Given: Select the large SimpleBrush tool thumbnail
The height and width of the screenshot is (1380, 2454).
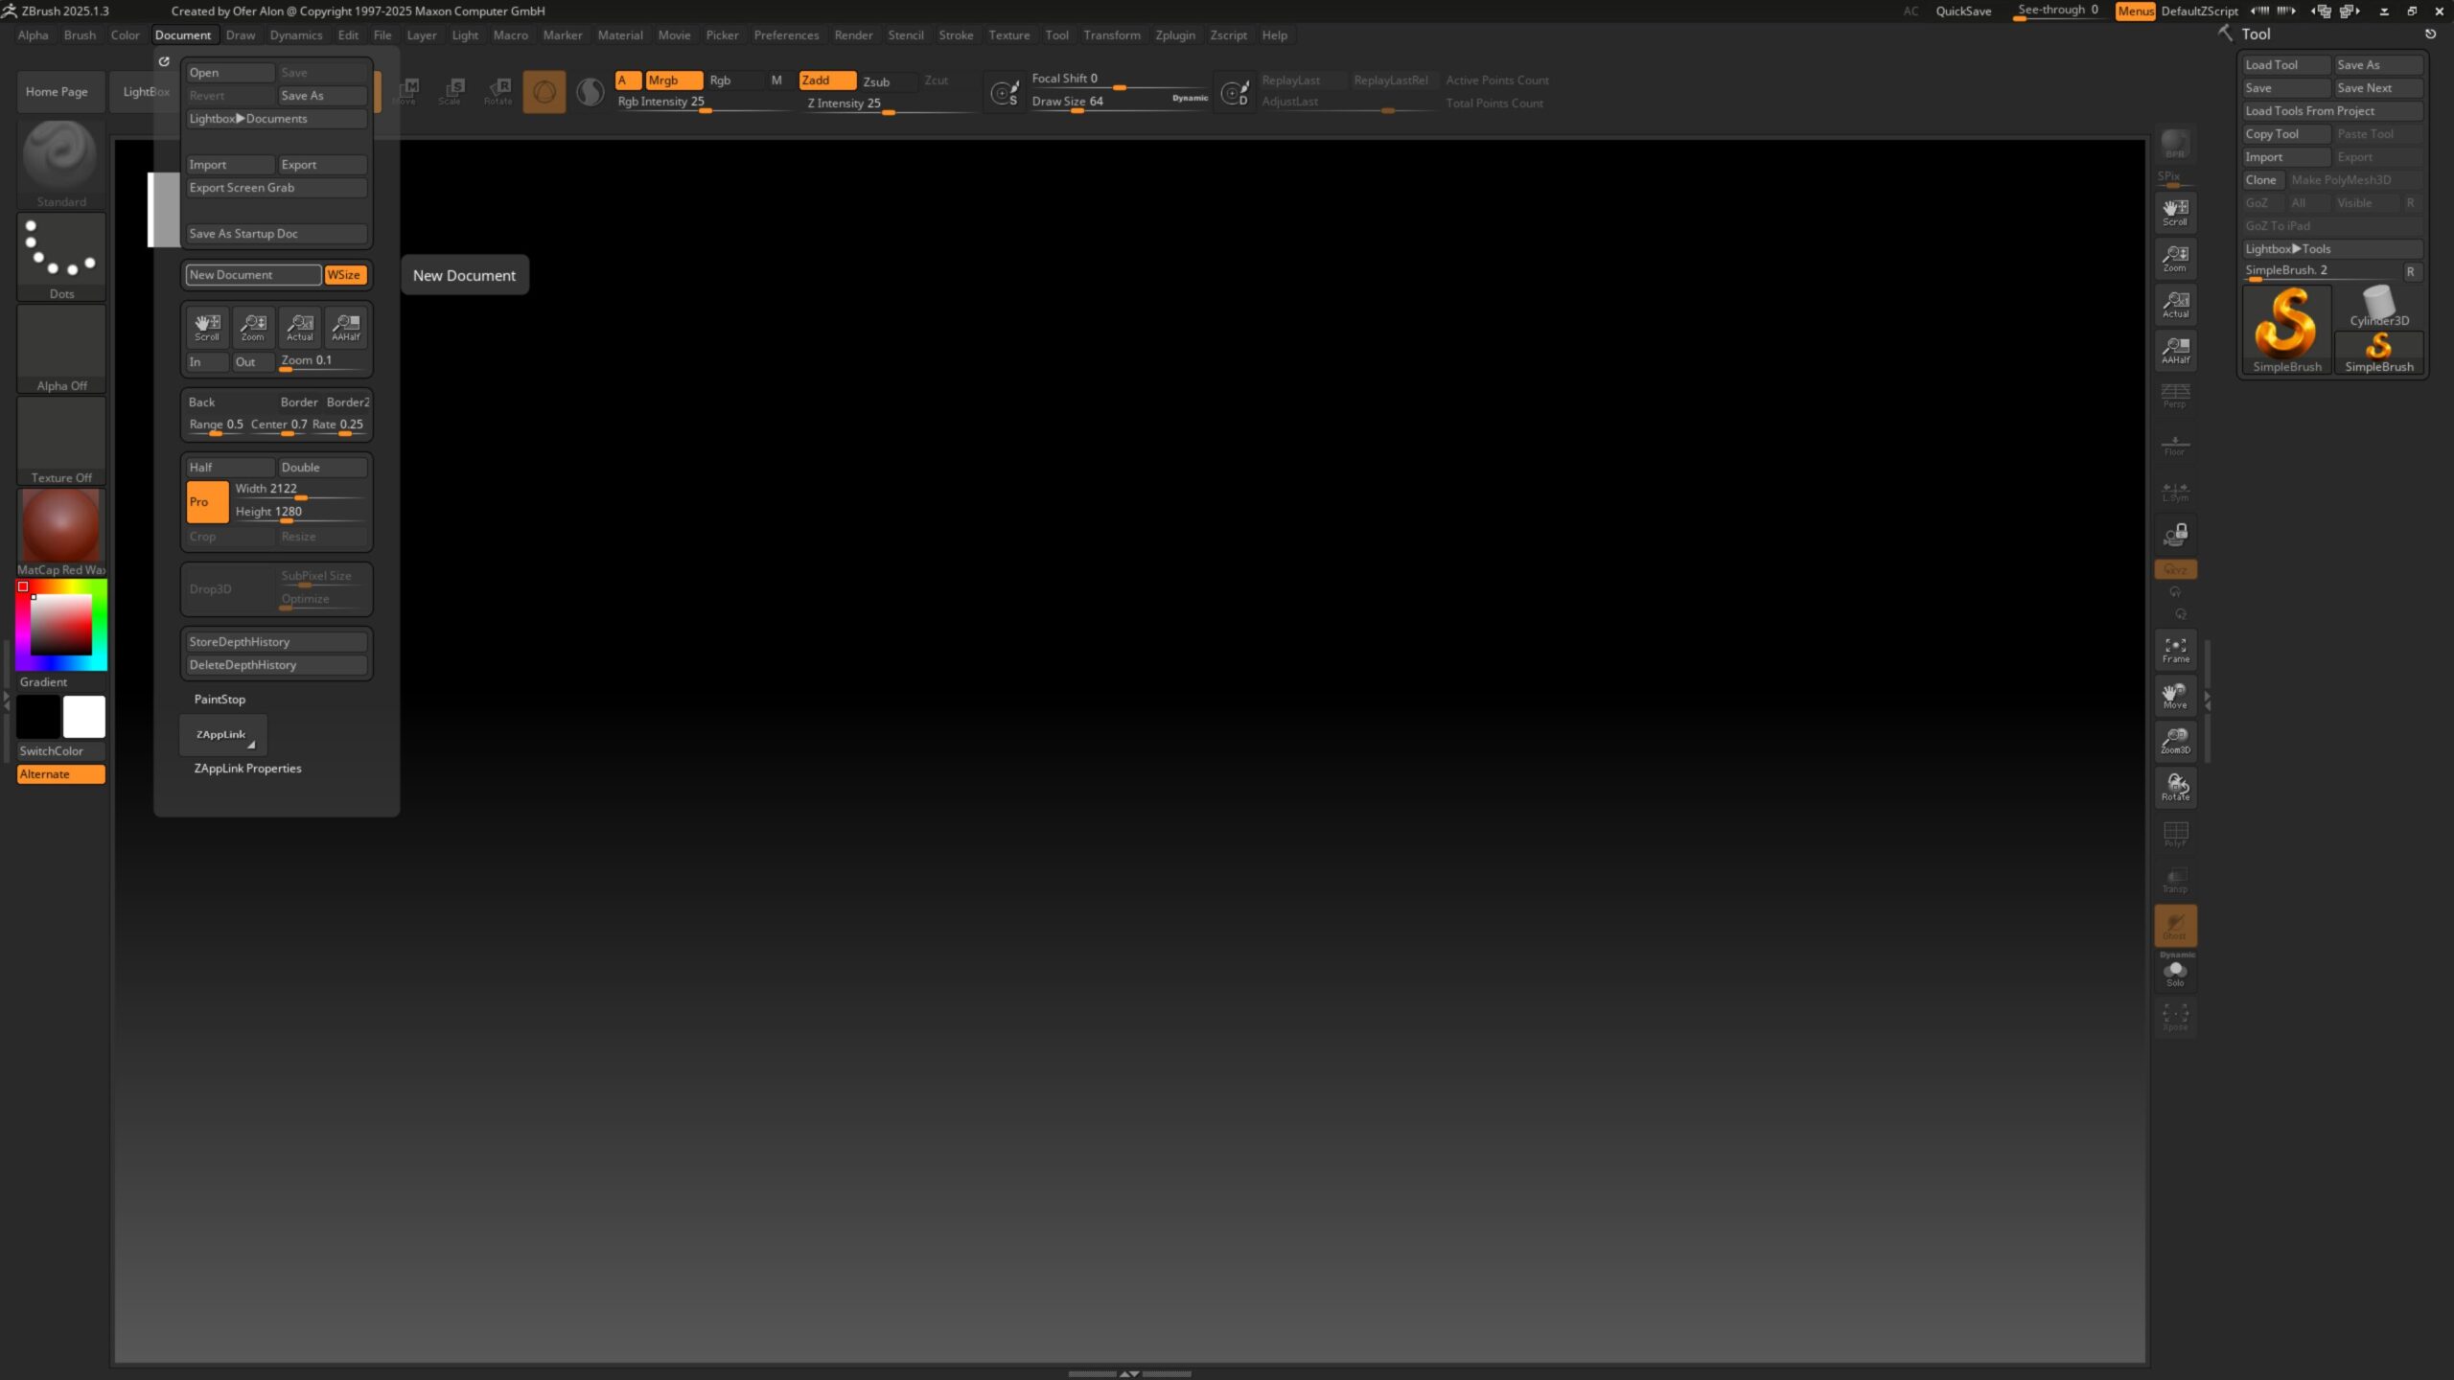Looking at the screenshot, I should click(2286, 331).
